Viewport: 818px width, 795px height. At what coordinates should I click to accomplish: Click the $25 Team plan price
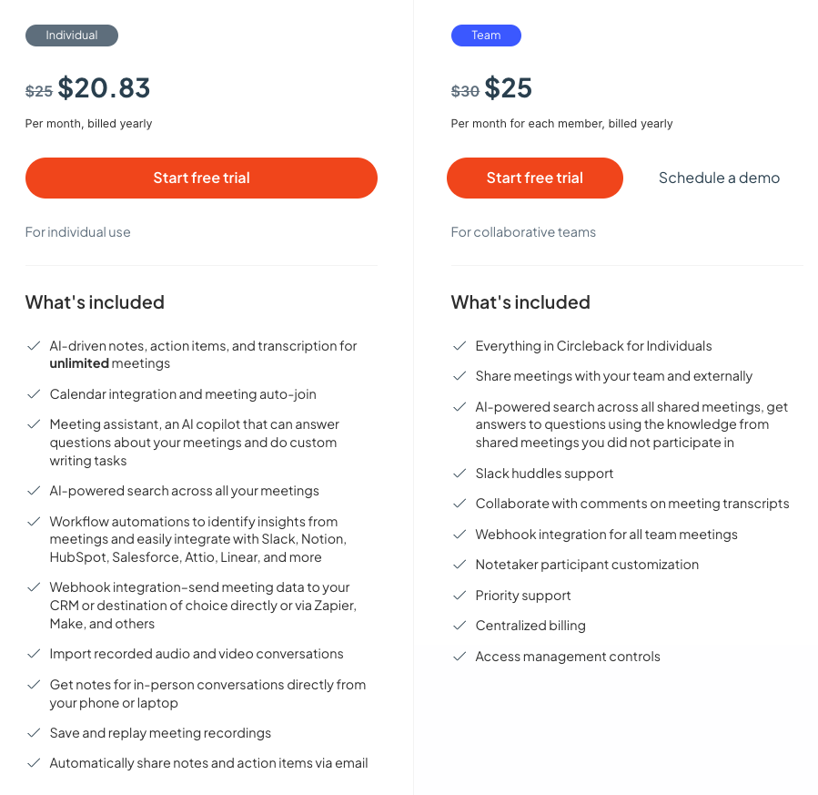pos(508,88)
